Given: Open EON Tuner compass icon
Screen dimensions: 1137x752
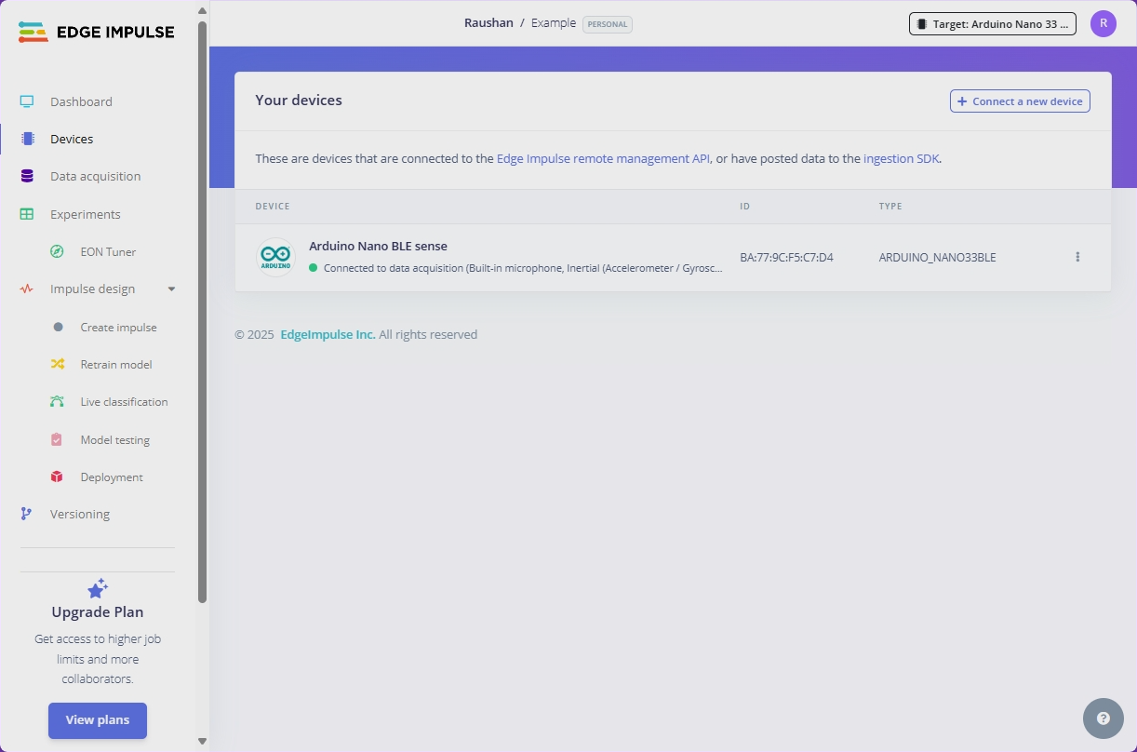Looking at the screenshot, I should pos(58,251).
